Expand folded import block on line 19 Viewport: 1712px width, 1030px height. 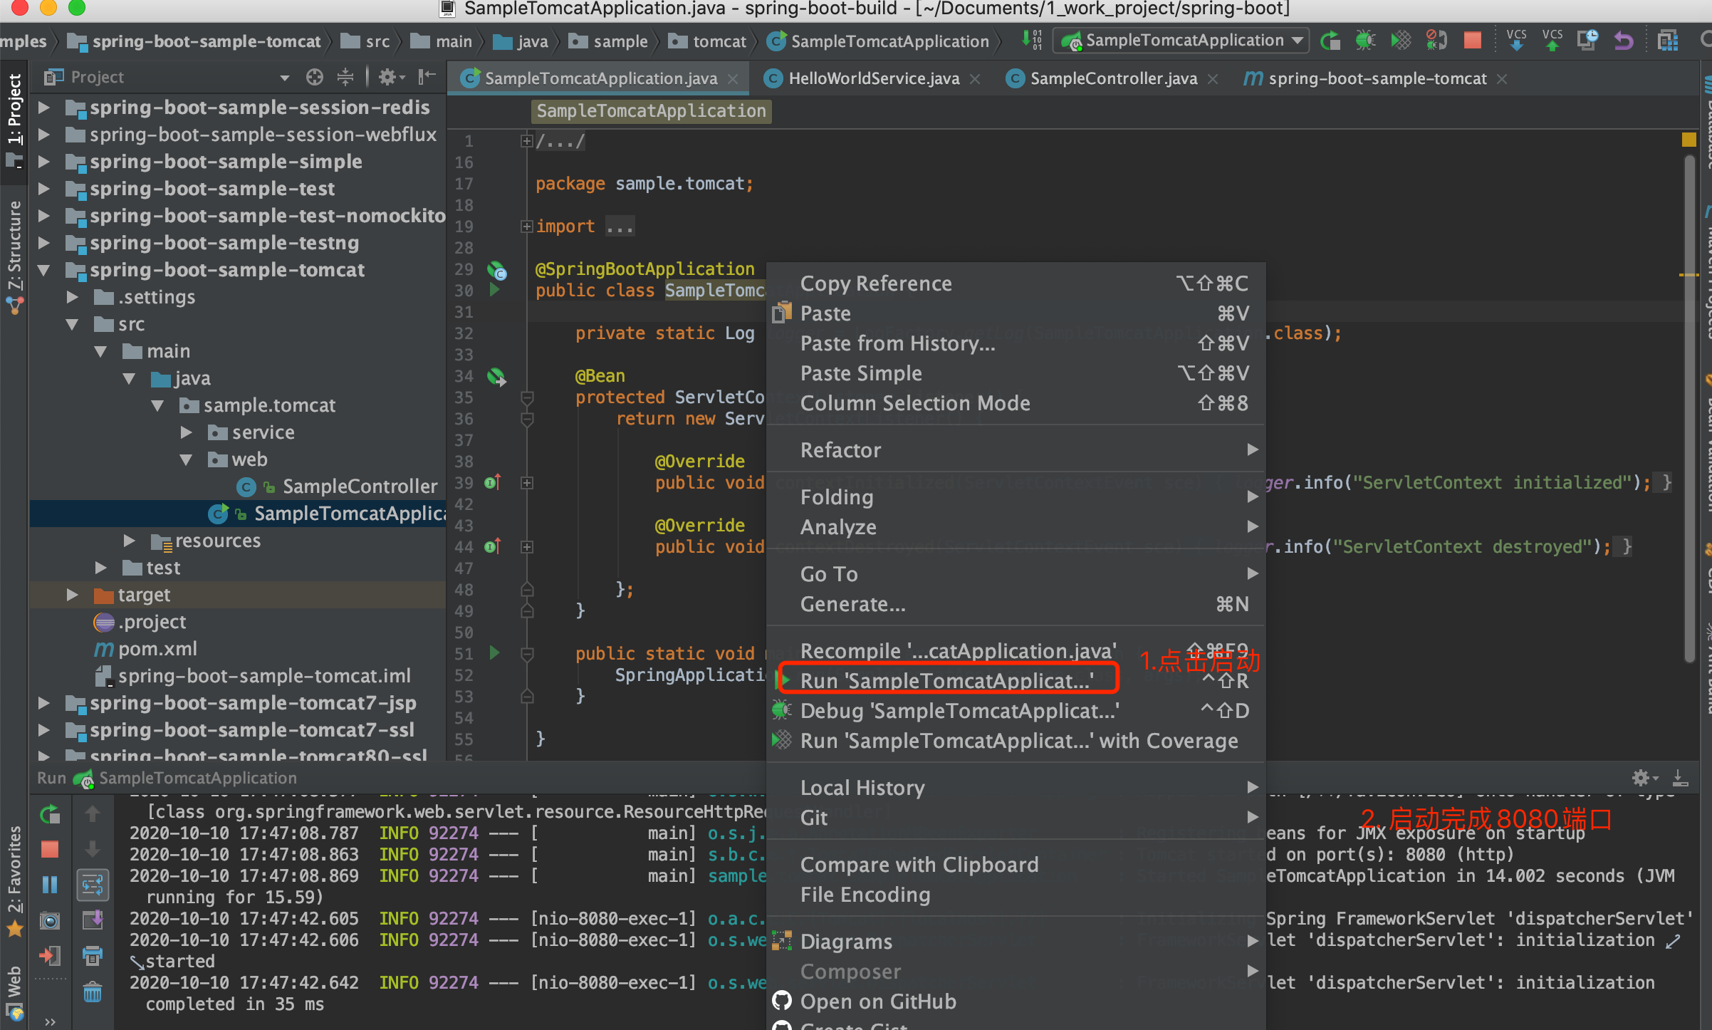tap(526, 227)
